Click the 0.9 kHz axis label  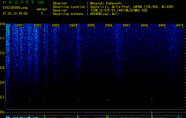(x=3, y=68)
